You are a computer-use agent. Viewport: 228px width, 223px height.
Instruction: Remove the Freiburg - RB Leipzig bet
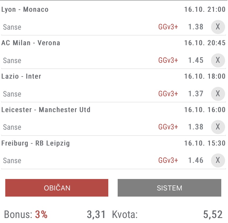tap(218, 160)
